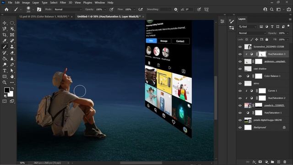Image resolution: width=293 pixels, height=165 pixels.
Task: Open the Flow value dropdown
Action: tap(134, 9)
